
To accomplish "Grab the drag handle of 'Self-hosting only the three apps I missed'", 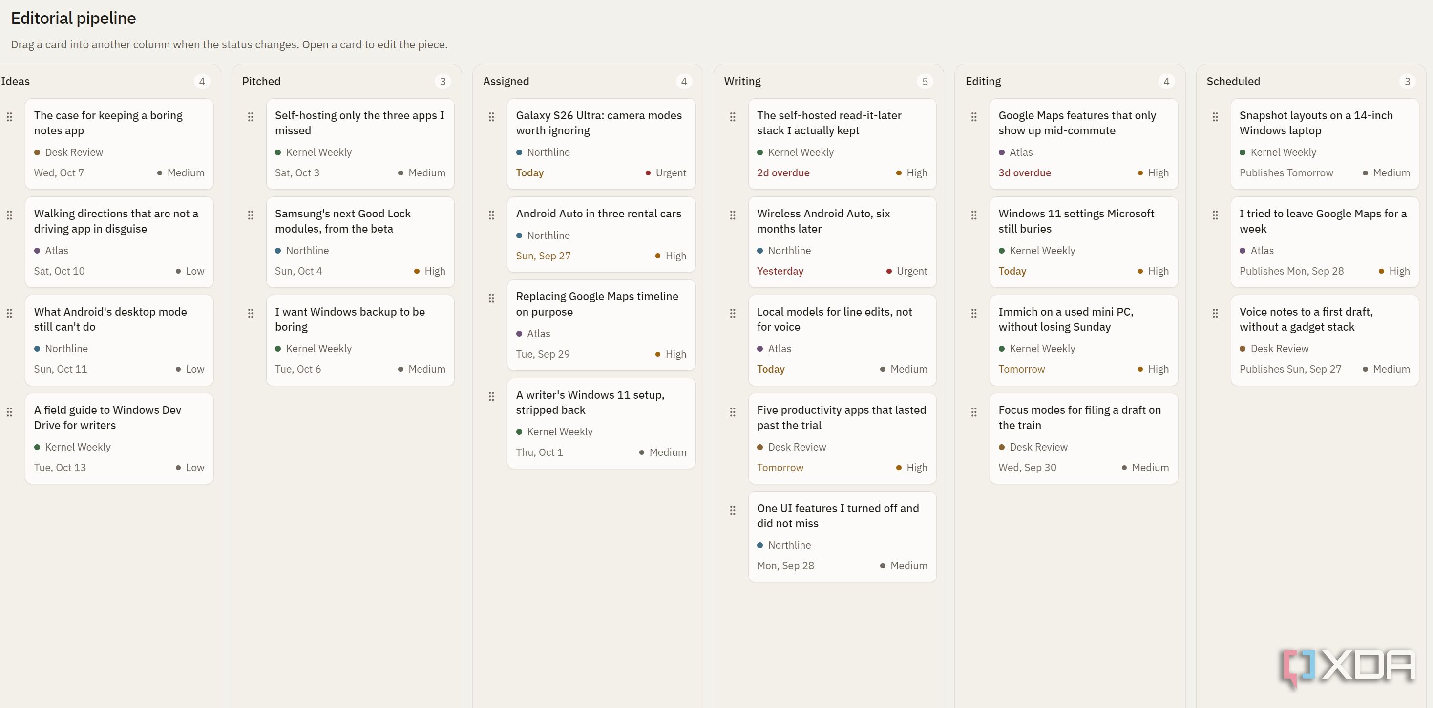I will pos(251,117).
